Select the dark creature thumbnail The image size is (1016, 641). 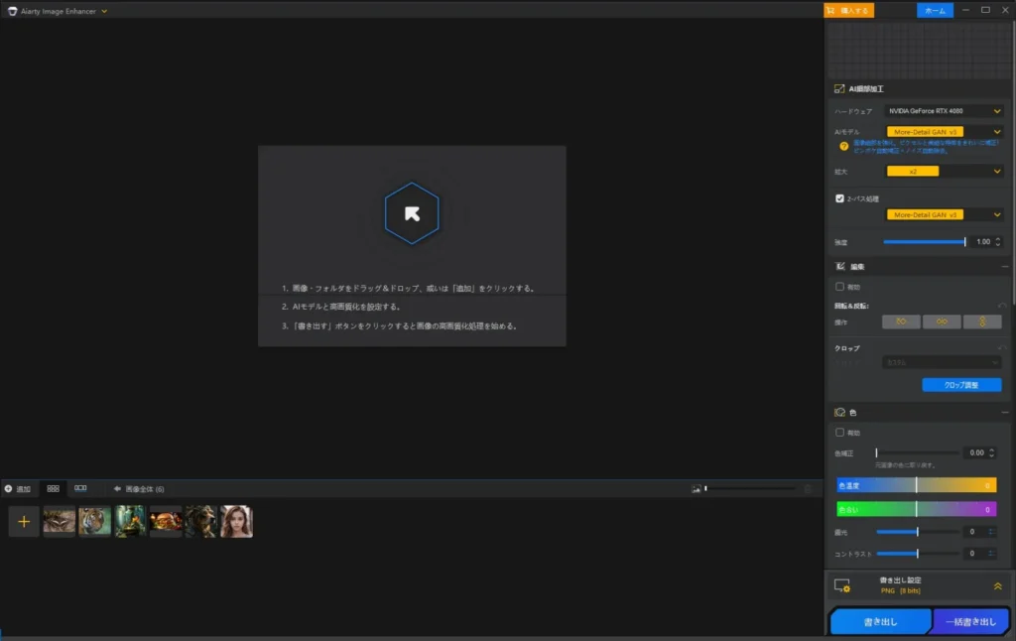tap(200, 522)
